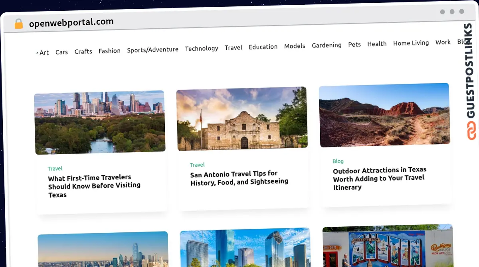This screenshot has width=479, height=267.
Task: Select the Pets menu item
Action: pyautogui.click(x=354, y=44)
